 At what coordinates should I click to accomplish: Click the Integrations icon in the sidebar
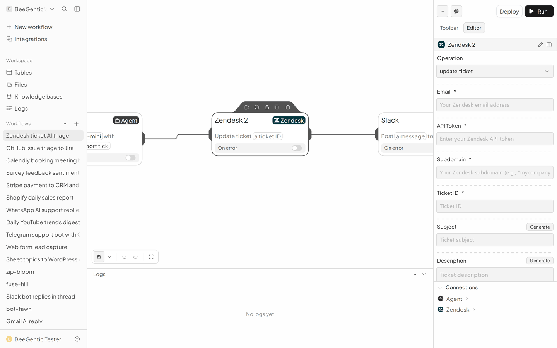coord(9,39)
